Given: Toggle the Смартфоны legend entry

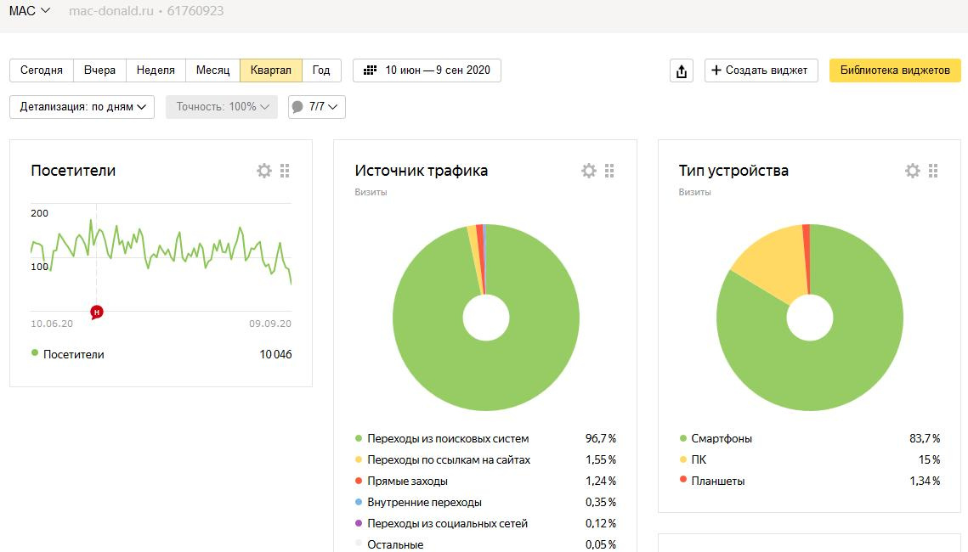Looking at the screenshot, I should click(x=716, y=438).
